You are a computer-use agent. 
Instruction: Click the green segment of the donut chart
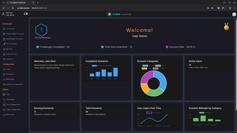click(155, 92)
